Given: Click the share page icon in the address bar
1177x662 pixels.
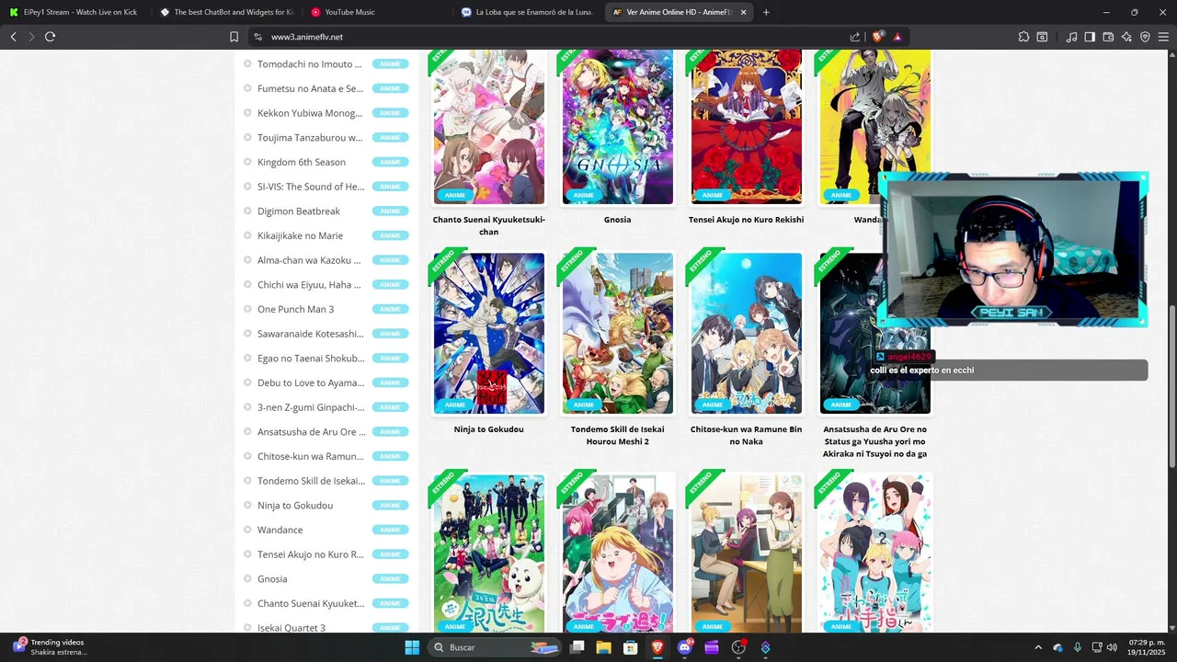Looking at the screenshot, I should click(855, 37).
